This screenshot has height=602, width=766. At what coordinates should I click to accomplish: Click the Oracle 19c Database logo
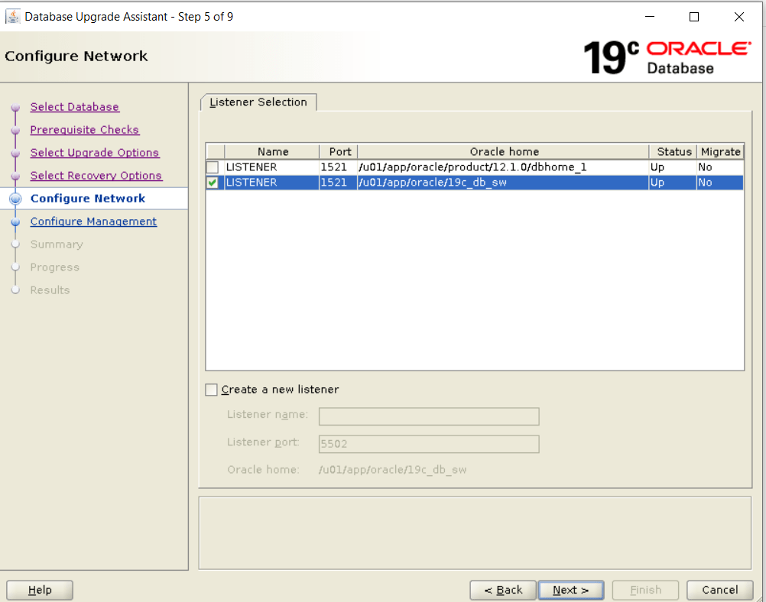coord(667,57)
